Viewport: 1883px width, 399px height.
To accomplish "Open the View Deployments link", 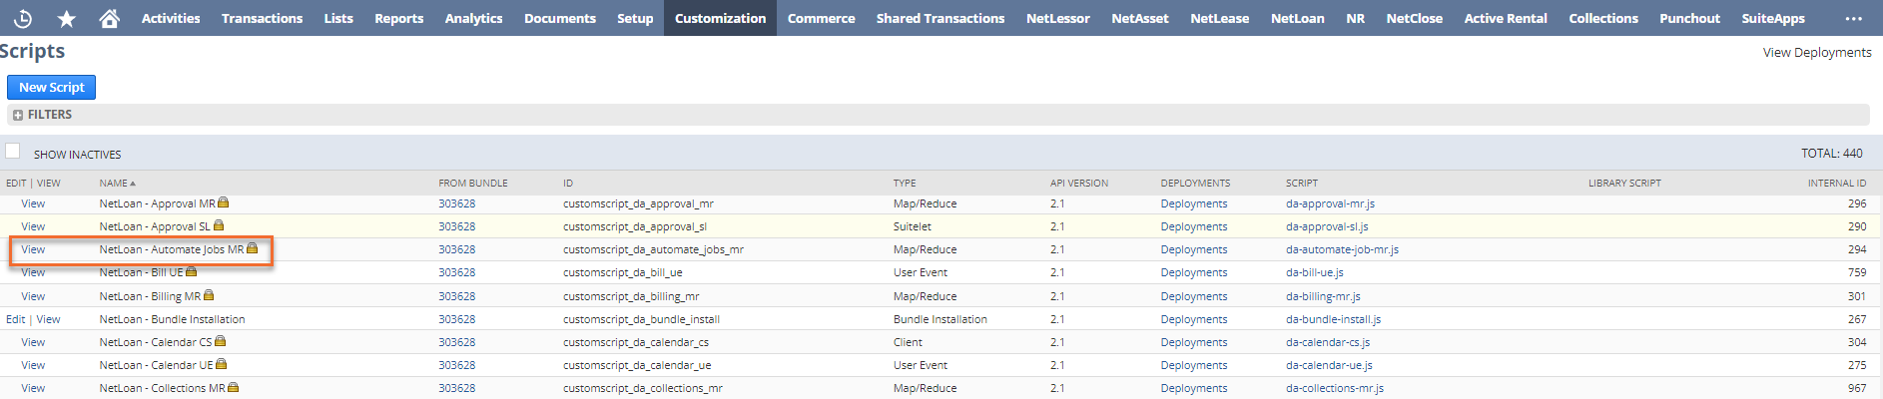I will pyautogui.click(x=1816, y=52).
